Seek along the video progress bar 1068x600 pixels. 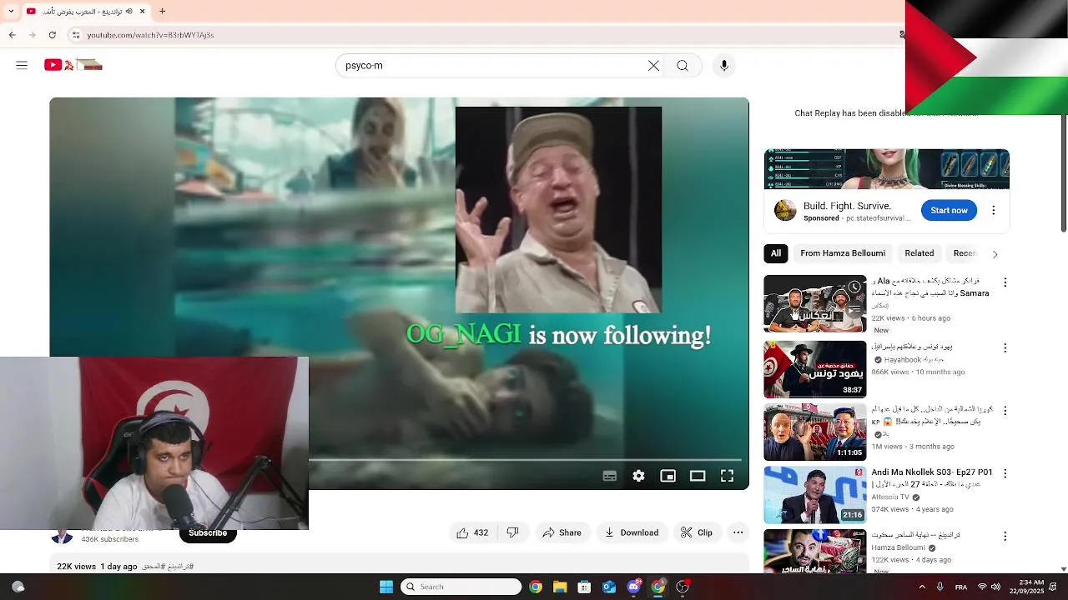point(524,459)
